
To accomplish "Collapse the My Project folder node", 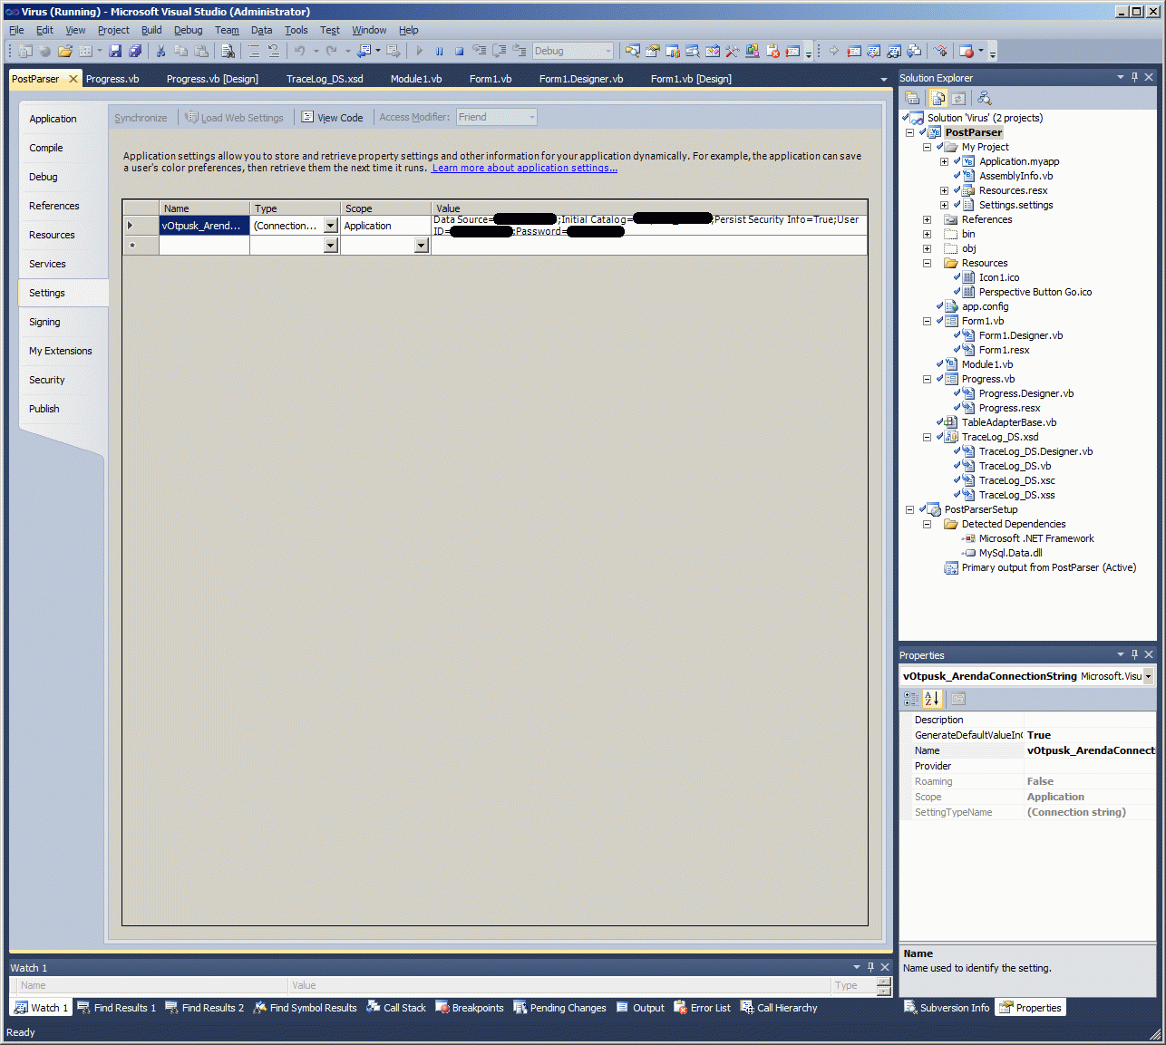I will pos(927,147).
